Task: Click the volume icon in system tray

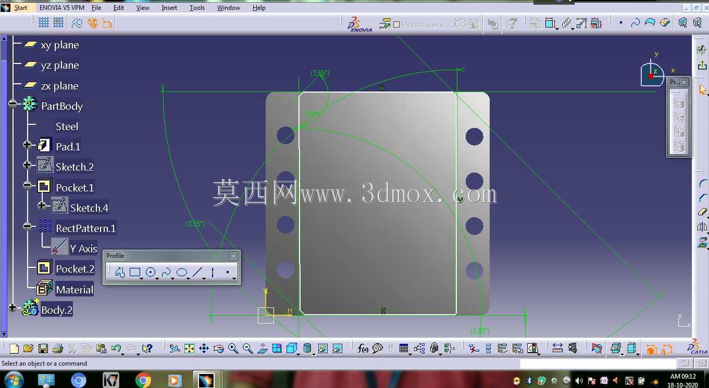Action: (579, 381)
